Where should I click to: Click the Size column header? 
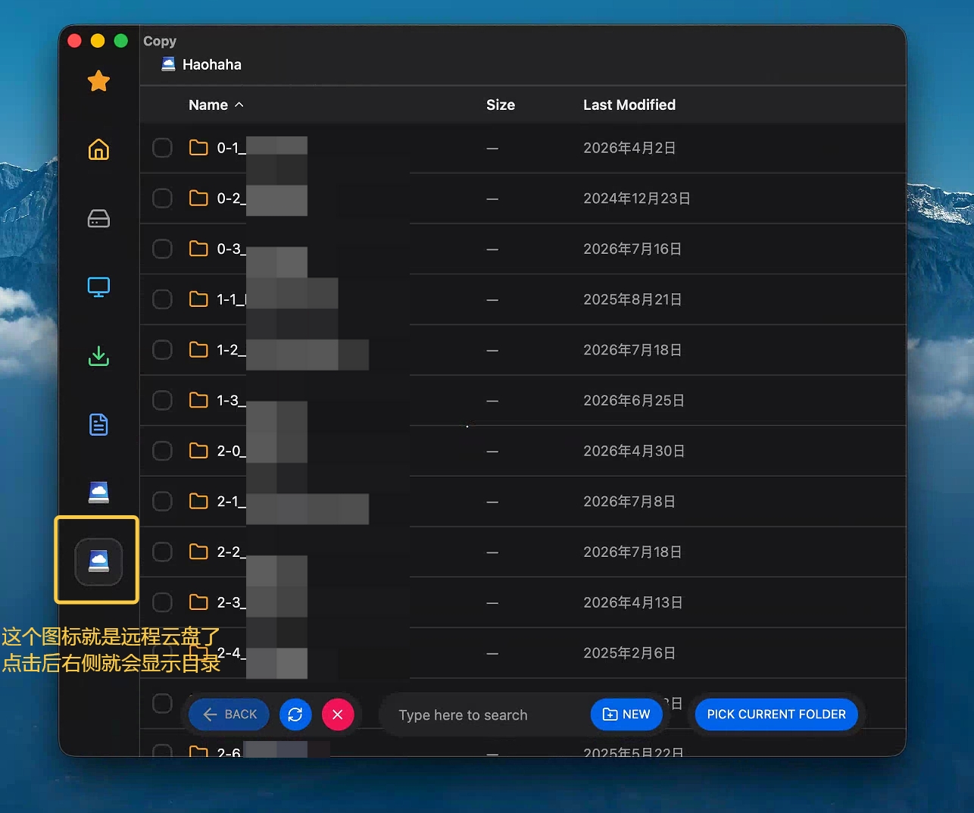coord(501,105)
